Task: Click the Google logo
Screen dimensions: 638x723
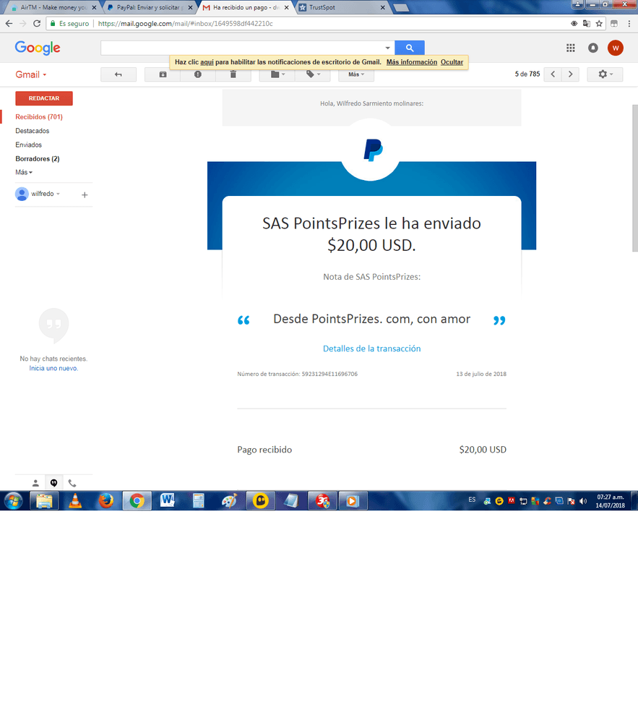Action: click(38, 48)
